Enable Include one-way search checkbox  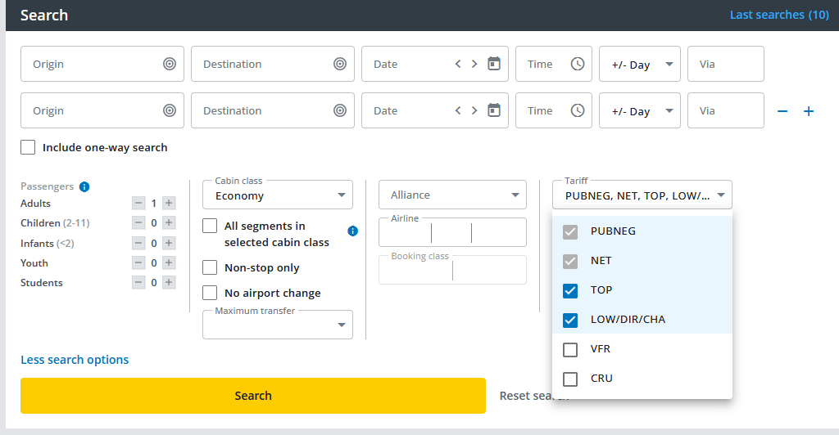(x=29, y=147)
